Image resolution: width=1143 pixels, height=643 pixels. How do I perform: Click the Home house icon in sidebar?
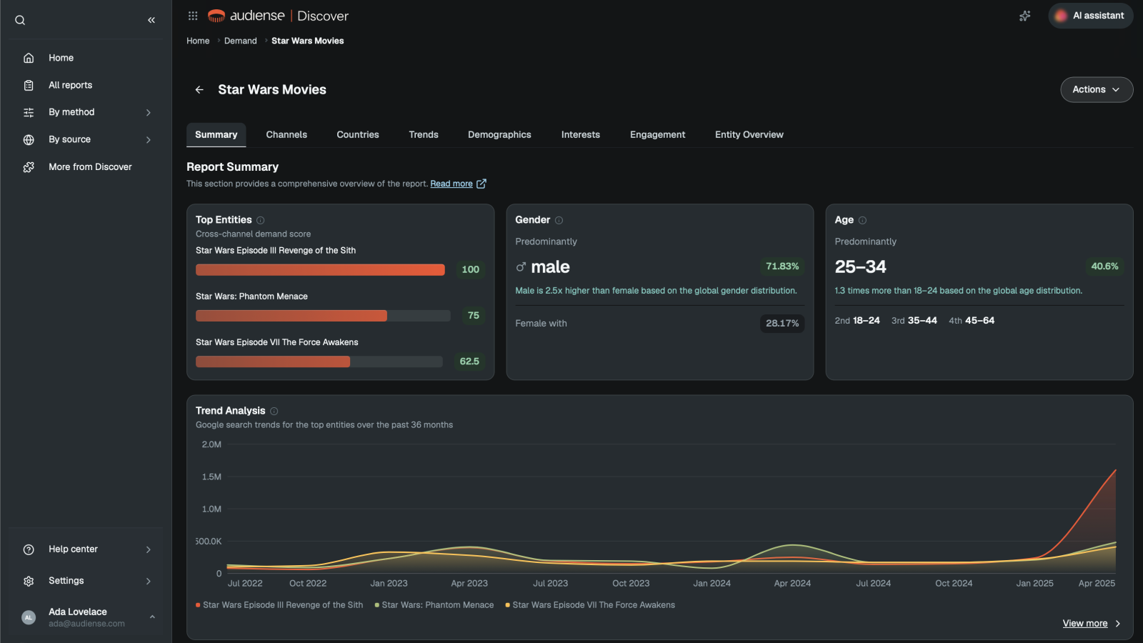tap(29, 58)
